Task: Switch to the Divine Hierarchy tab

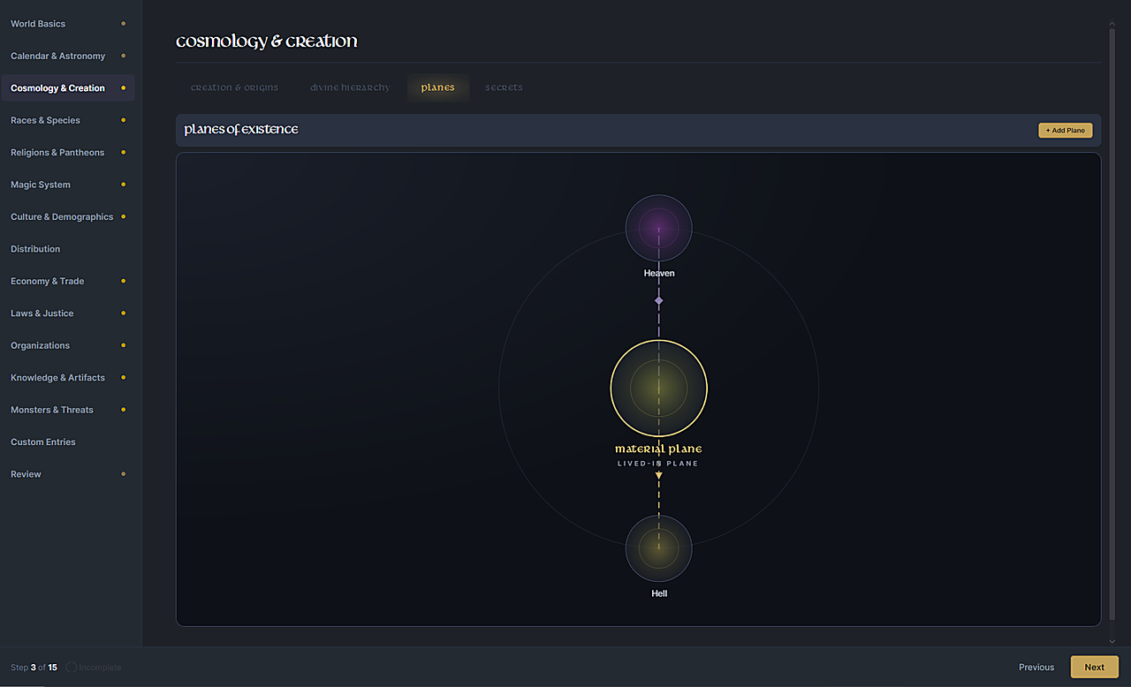Action: (x=350, y=88)
